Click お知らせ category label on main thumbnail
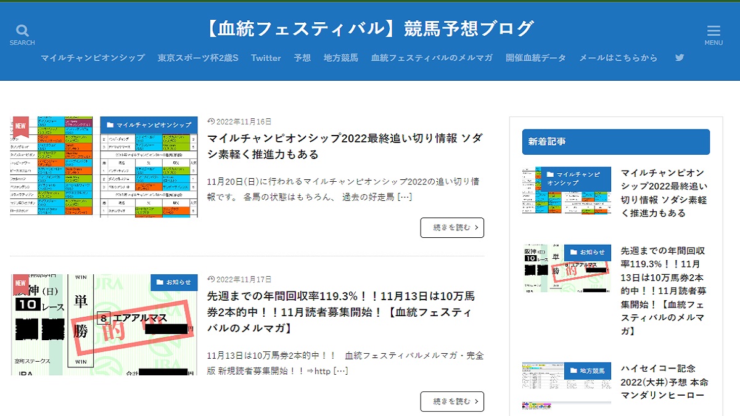 pos(175,283)
